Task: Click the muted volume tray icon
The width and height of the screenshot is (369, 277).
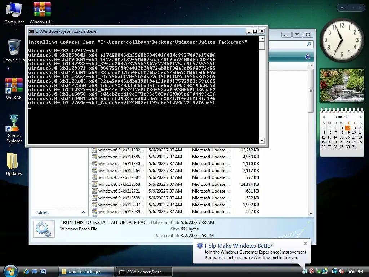Action: point(341,271)
